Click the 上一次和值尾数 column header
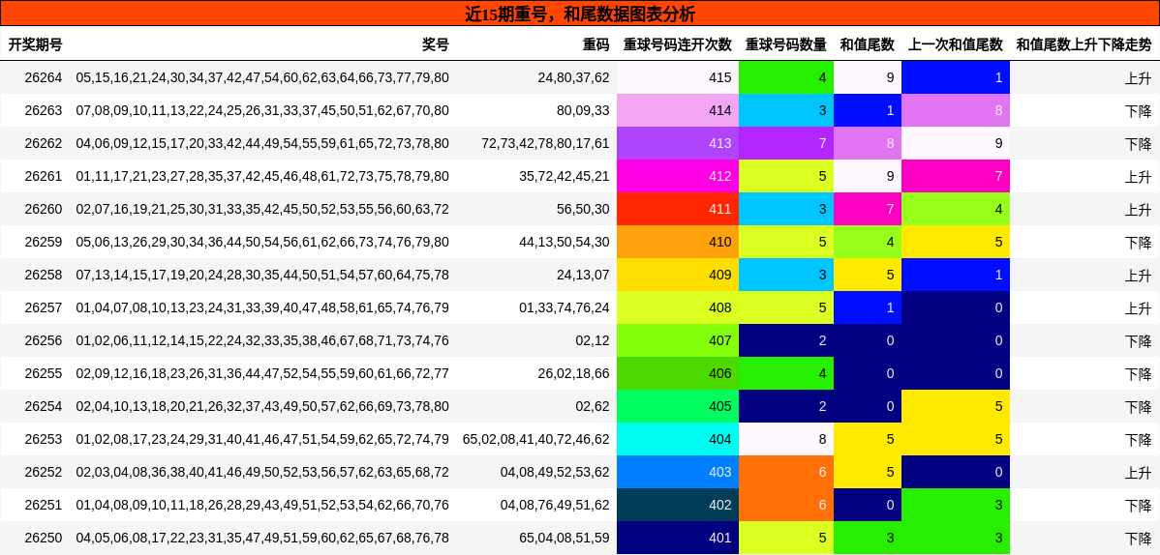 click(x=956, y=45)
